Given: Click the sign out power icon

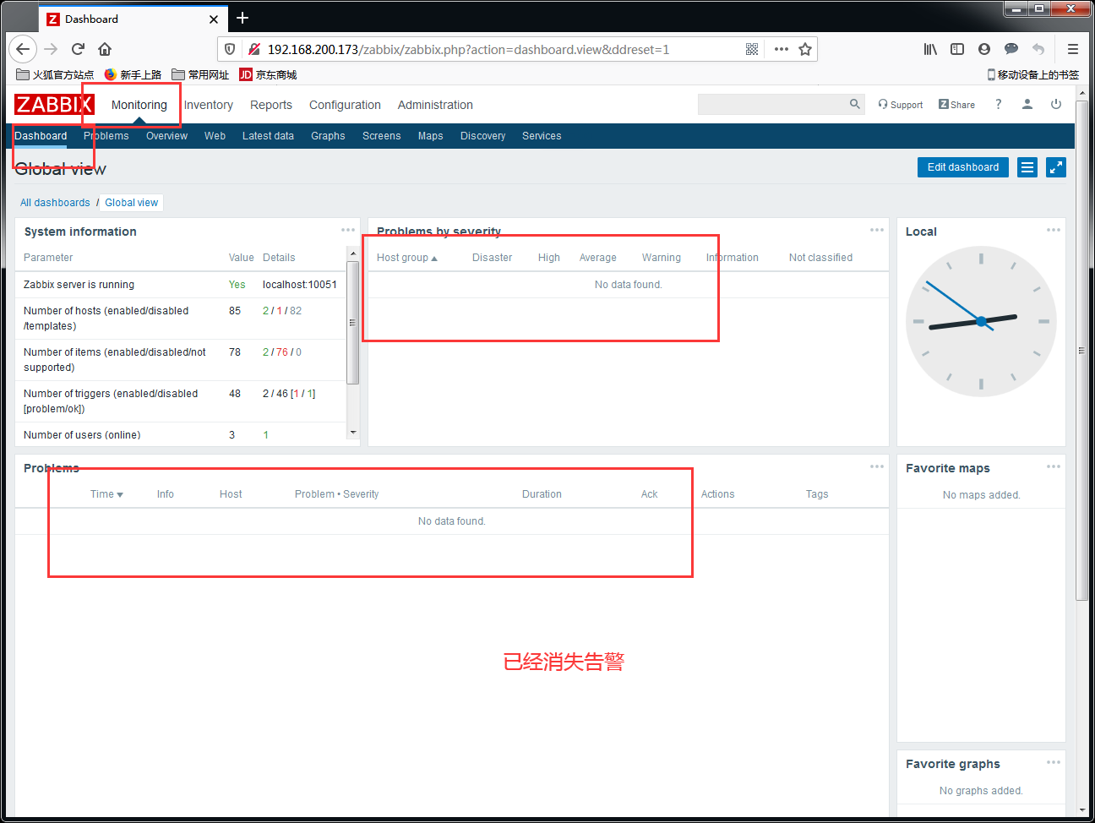Looking at the screenshot, I should (x=1056, y=104).
